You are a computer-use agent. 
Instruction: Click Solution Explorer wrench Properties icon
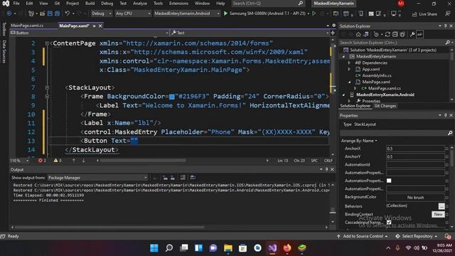point(412,35)
